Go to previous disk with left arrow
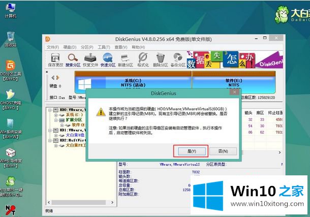The width and height of the screenshot is (310, 217). (53, 78)
